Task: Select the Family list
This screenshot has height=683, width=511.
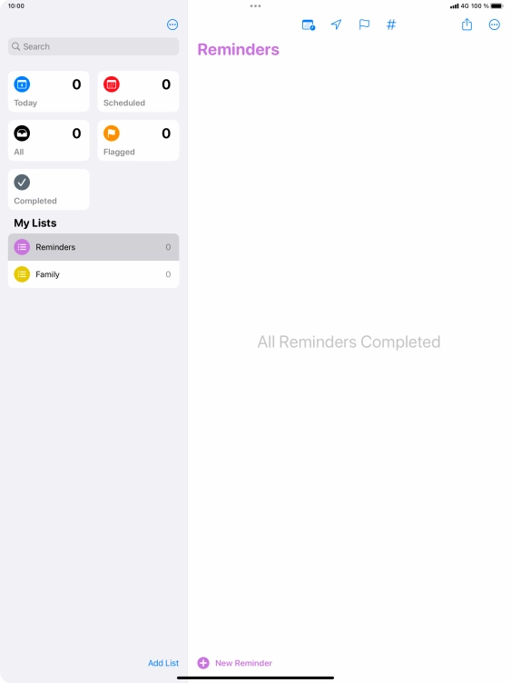Action: tap(93, 274)
